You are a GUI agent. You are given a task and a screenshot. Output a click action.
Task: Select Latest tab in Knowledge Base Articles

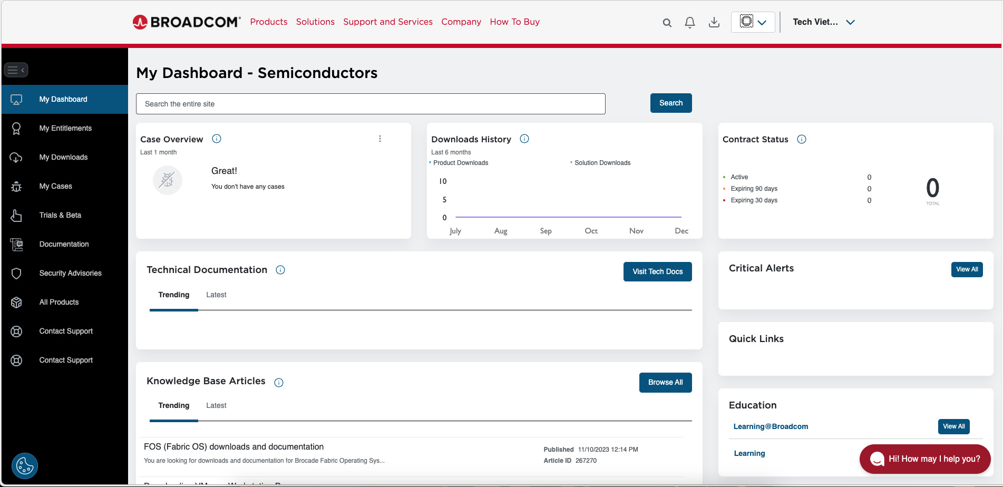pyautogui.click(x=216, y=406)
